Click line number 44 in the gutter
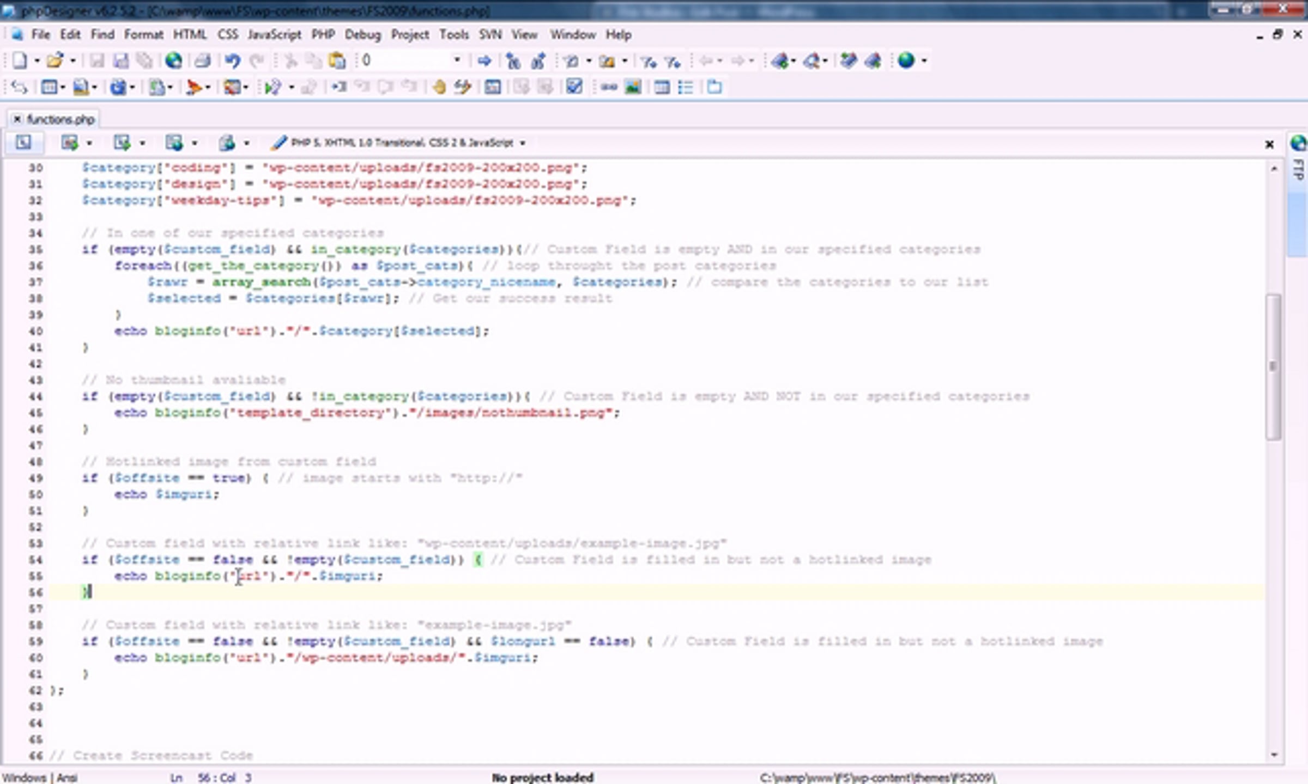 coord(35,396)
